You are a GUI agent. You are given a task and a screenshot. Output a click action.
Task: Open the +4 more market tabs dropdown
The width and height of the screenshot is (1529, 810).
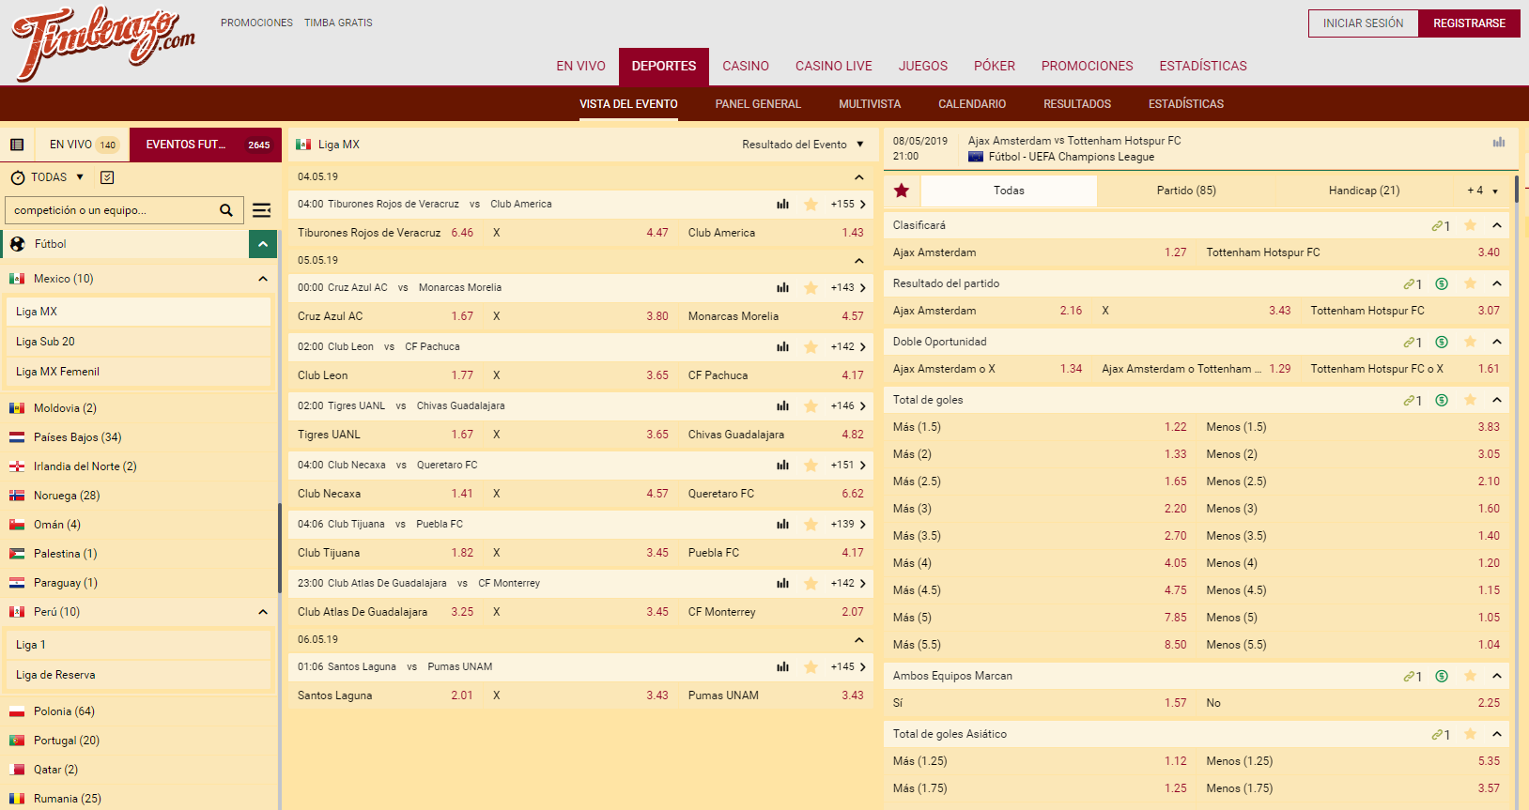(1483, 191)
